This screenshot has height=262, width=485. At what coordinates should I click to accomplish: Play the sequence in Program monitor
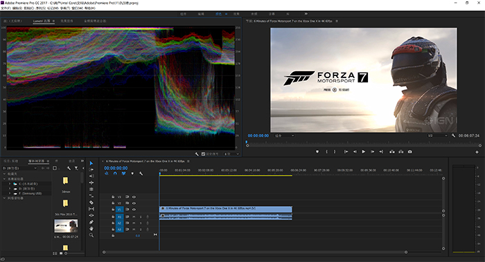[364, 151]
